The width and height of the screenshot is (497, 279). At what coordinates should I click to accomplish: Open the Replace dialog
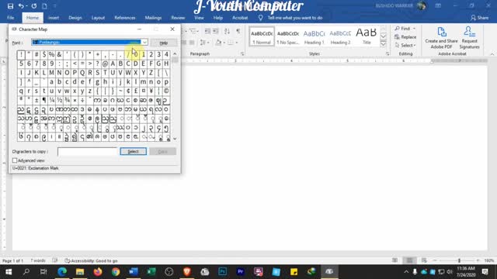[405, 37]
